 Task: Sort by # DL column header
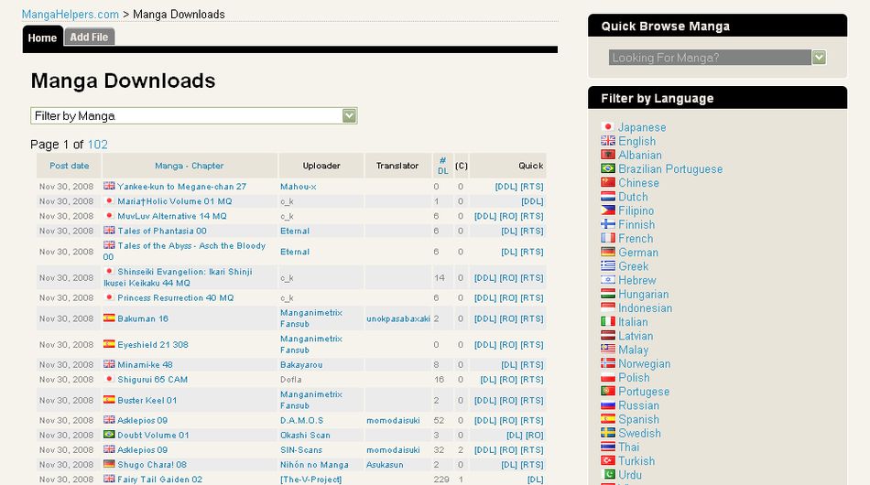pyautogui.click(x=442, y=166)
